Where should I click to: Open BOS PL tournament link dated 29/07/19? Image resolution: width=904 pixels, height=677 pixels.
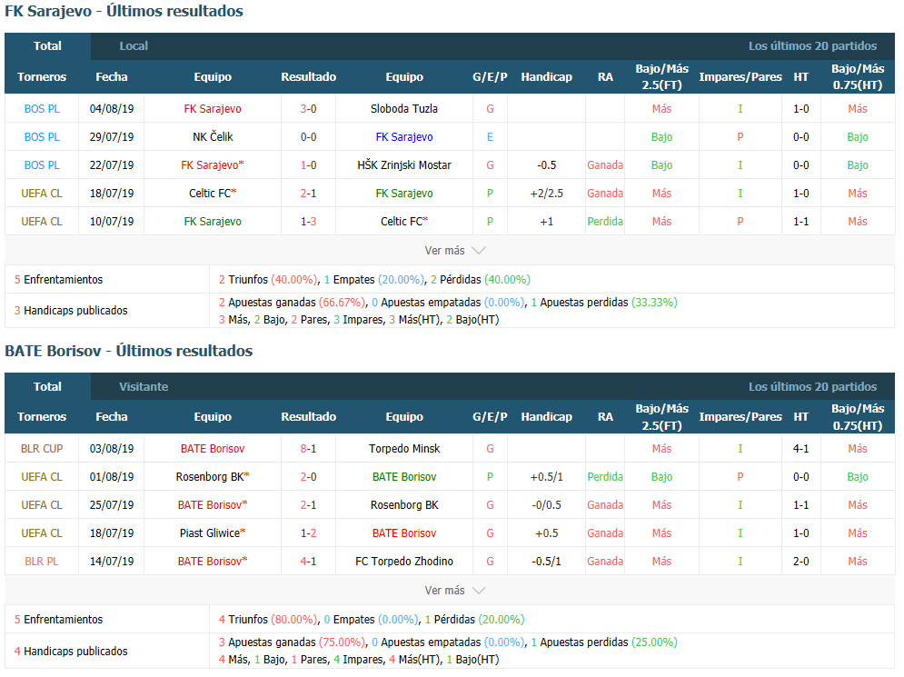42,137
